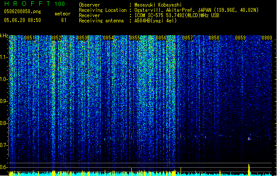The image size is (277, 176).
Task: Click the kHz axis unit label
Action: pyautogui.click(x=4, y=36)
